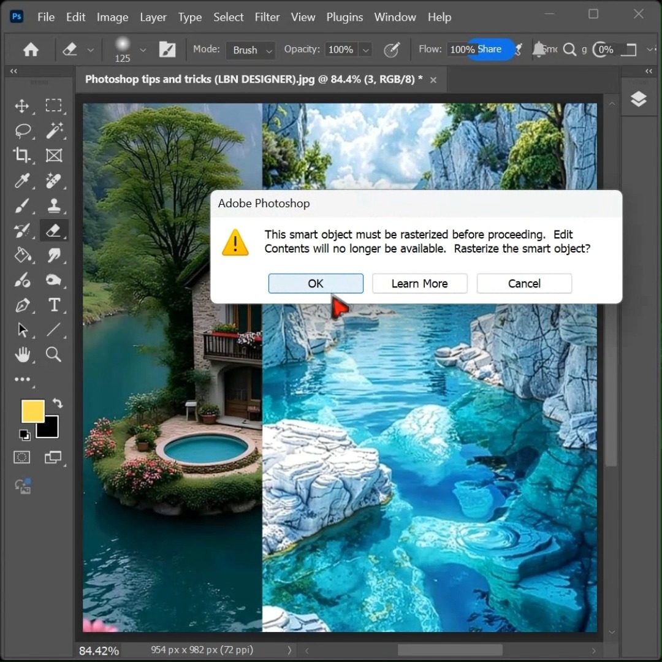Reset default foreground and background colors
This screenshot has width=662, height=662.
(x=25, y=435)
